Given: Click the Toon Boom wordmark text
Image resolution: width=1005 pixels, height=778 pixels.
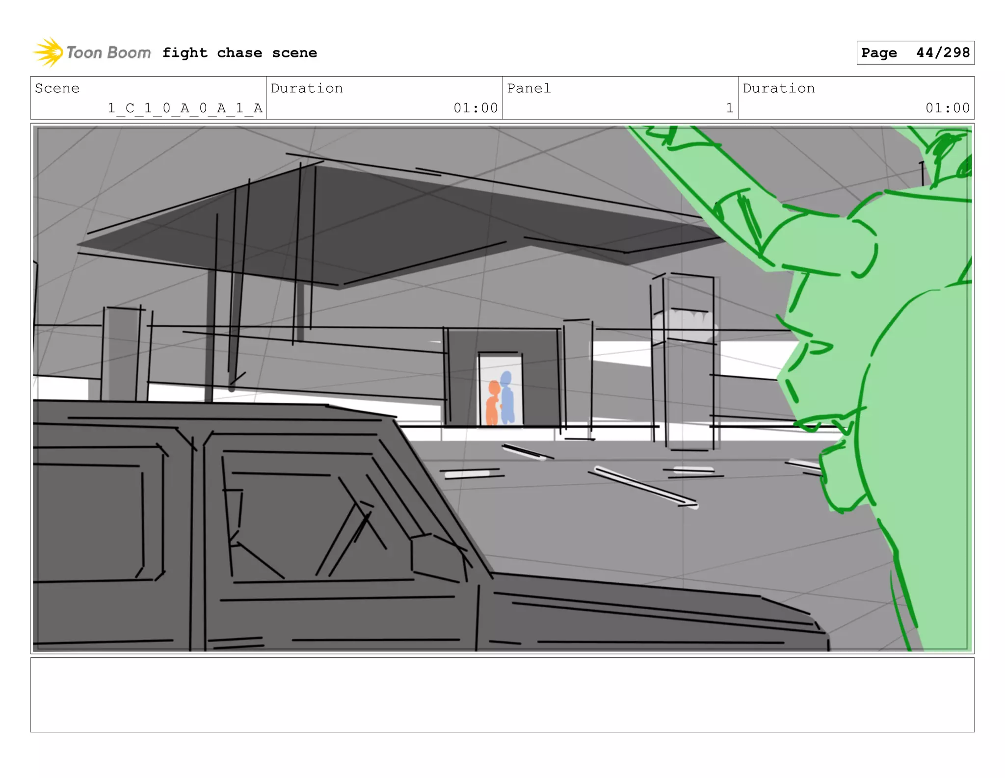Looking at the screenshot, I should (x=108, y=52).
